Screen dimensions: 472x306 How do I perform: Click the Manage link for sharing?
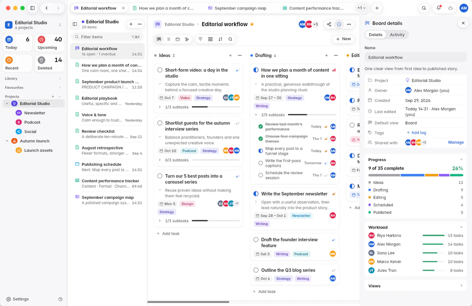(456, 143)
